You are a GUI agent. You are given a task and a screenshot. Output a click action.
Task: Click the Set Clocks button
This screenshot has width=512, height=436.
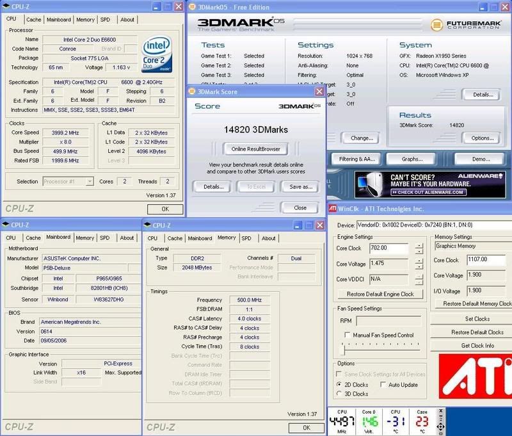pos(477,319)
